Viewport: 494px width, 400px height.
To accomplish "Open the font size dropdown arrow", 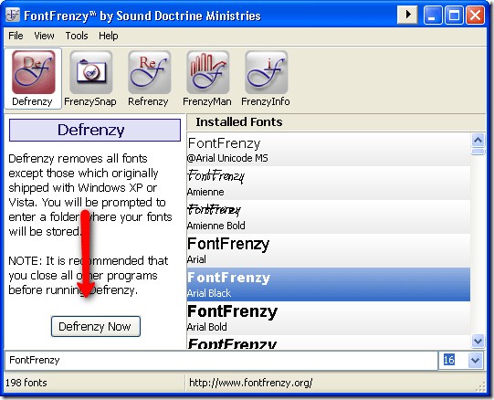I will [475, 360].
